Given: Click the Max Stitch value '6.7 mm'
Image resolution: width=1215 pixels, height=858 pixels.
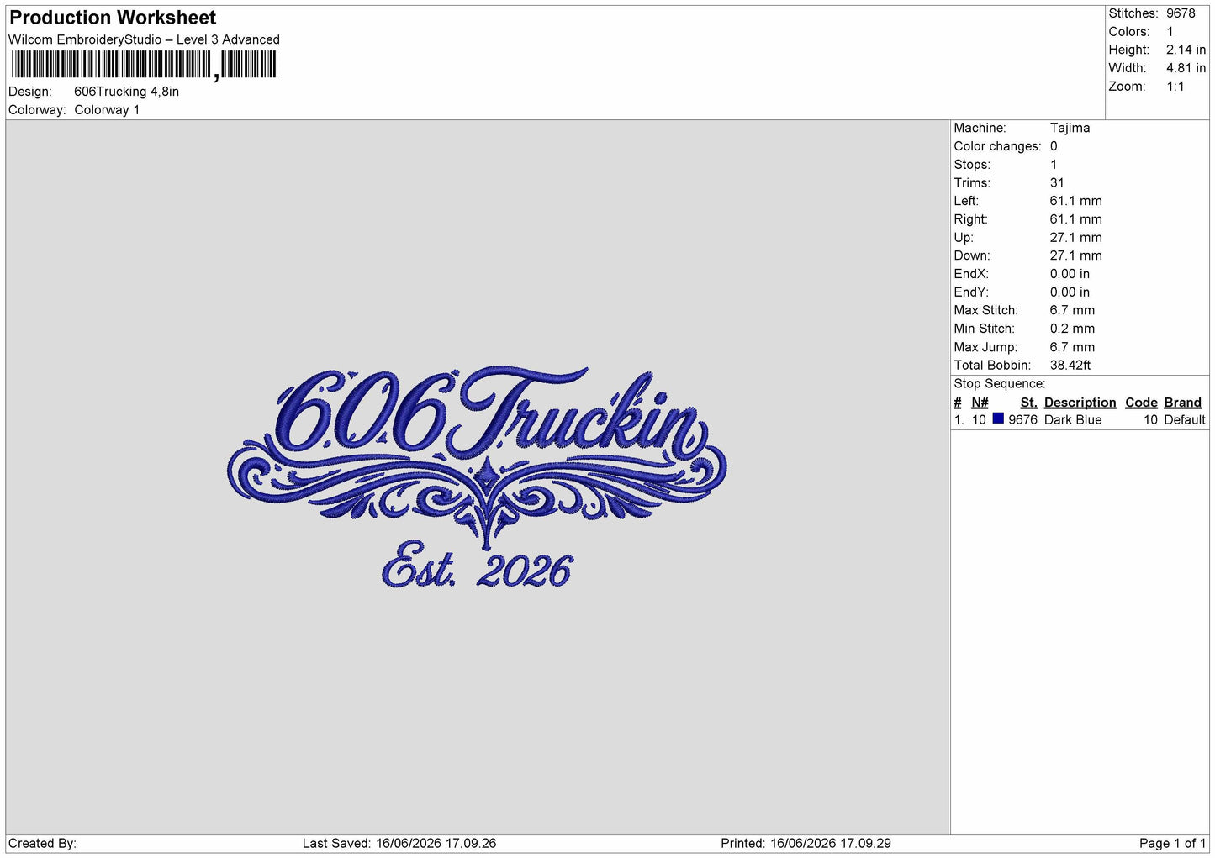Looking at the screenshot, I should tap(1072, 310).
